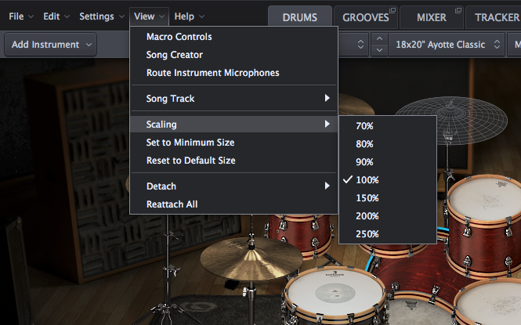
Task: Choose Reset to Default Size
Action: point(234,161)
